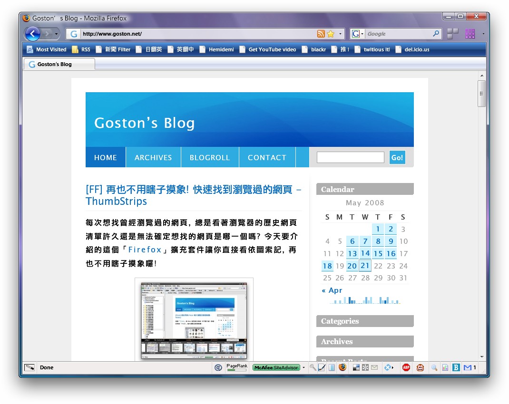Open the Get YouTube video bookmark
The image size is (509, 404).
pos(268,49)
